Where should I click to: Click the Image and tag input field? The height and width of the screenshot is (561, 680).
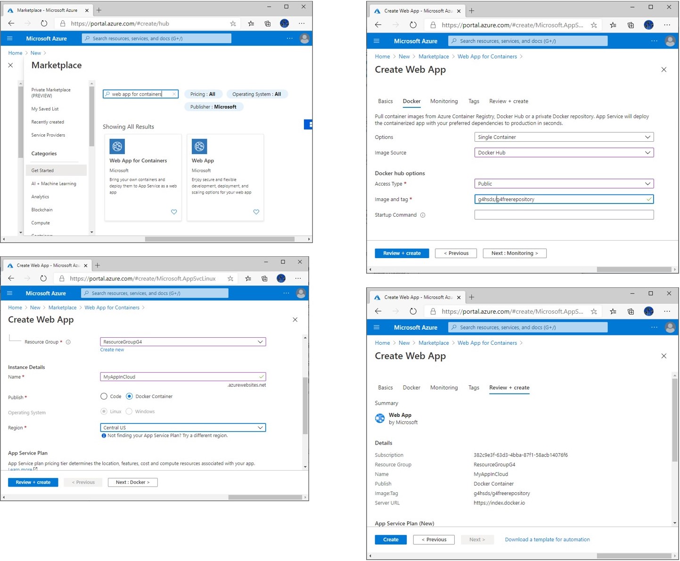click(x=561, y=199)
